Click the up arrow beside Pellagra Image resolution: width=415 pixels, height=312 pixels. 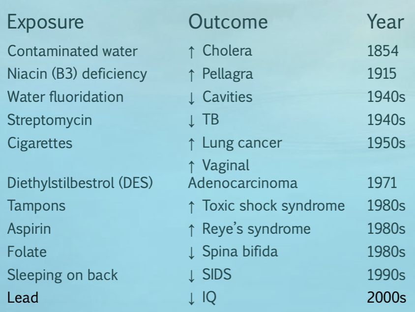pyautogui.click(x=192, y=74)
